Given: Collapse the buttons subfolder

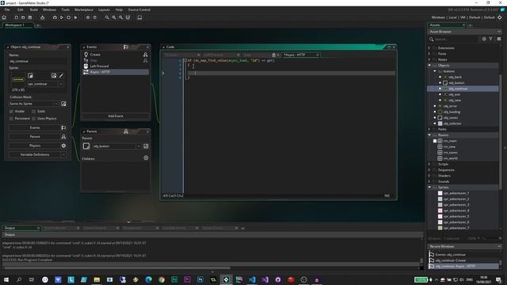Looking at the screenshot, I should [435, 71].
